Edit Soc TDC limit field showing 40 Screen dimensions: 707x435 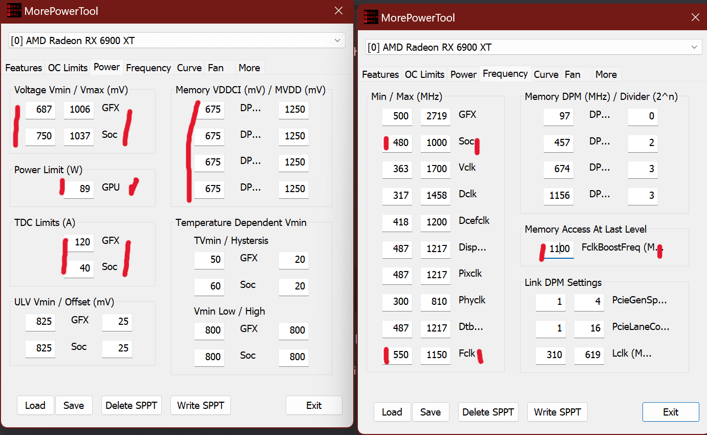pos(79,268)
